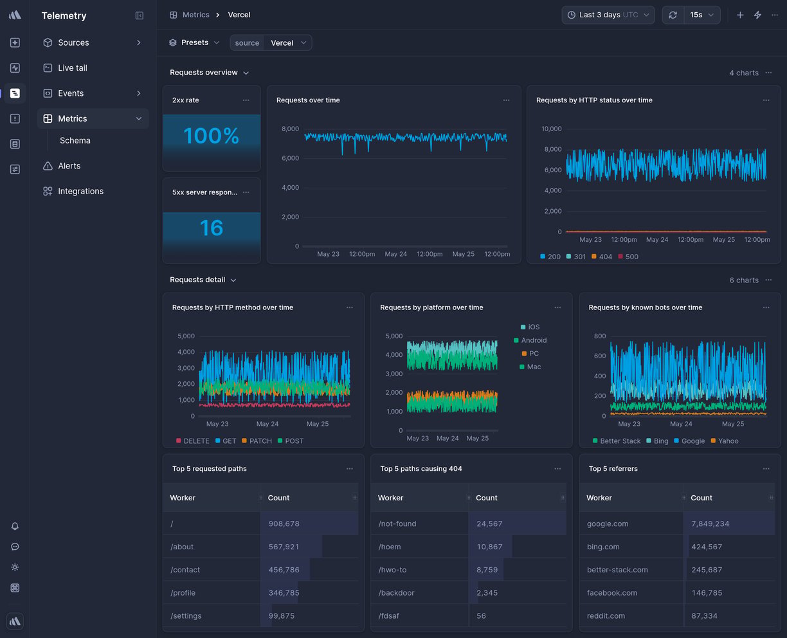Click the google.com referrer row
787x638 pixels.
pos(677,524)
